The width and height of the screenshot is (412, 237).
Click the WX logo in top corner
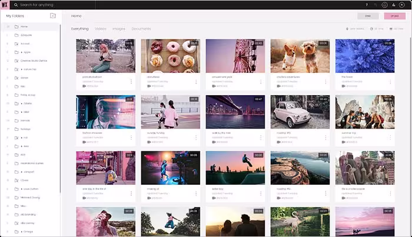(x=5, y=5)
